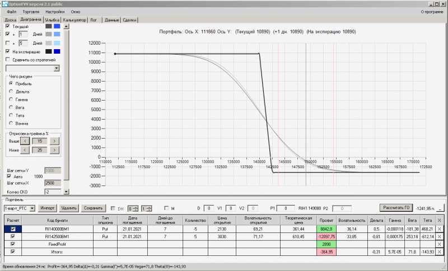Open the strategy comparison dropdown
This screenshot has width=448, height=271.
(x=57, y=68)
